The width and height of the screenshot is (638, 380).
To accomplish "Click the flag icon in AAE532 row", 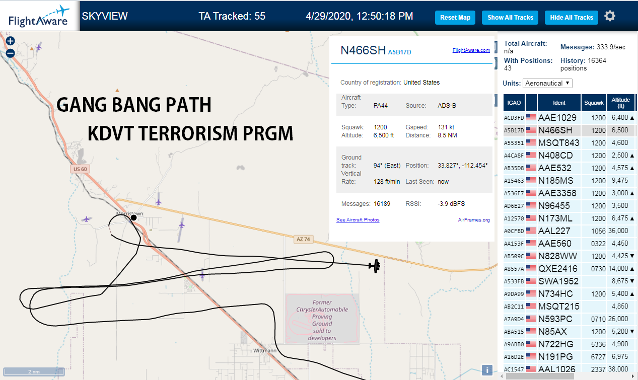I will tap(531, 168).
